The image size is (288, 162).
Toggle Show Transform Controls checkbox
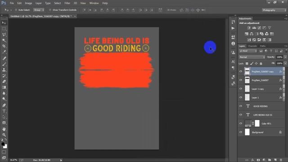(x=50, y=10)
